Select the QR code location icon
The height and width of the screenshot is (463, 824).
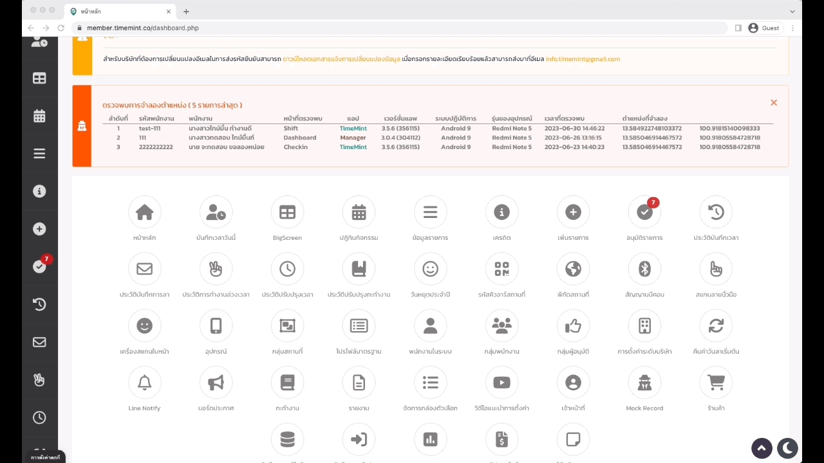501,269
